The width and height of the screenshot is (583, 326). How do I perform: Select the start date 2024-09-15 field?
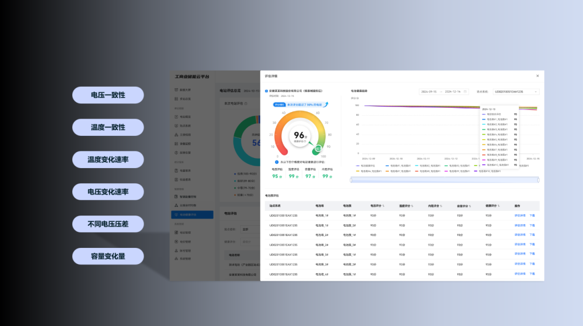(x=431, y=92)
